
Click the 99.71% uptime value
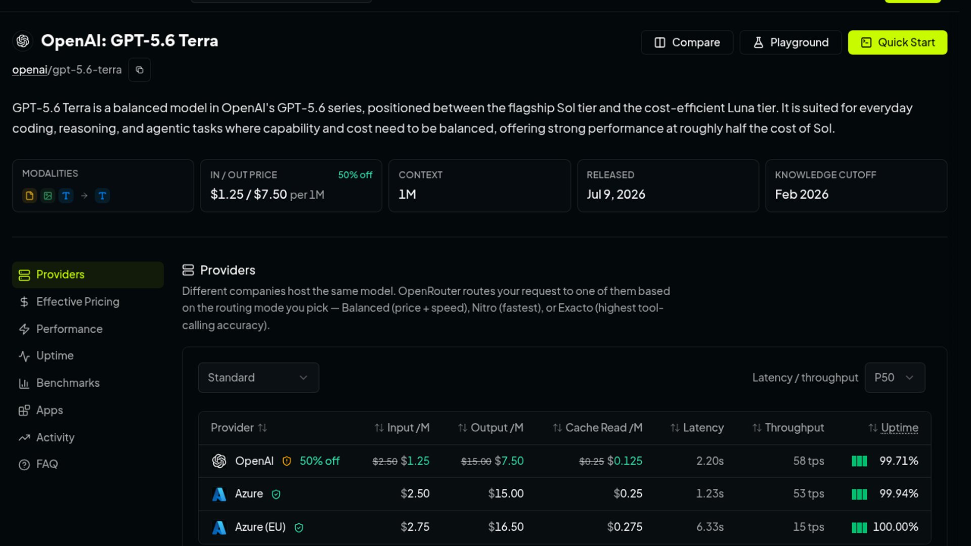coord(899,461)
